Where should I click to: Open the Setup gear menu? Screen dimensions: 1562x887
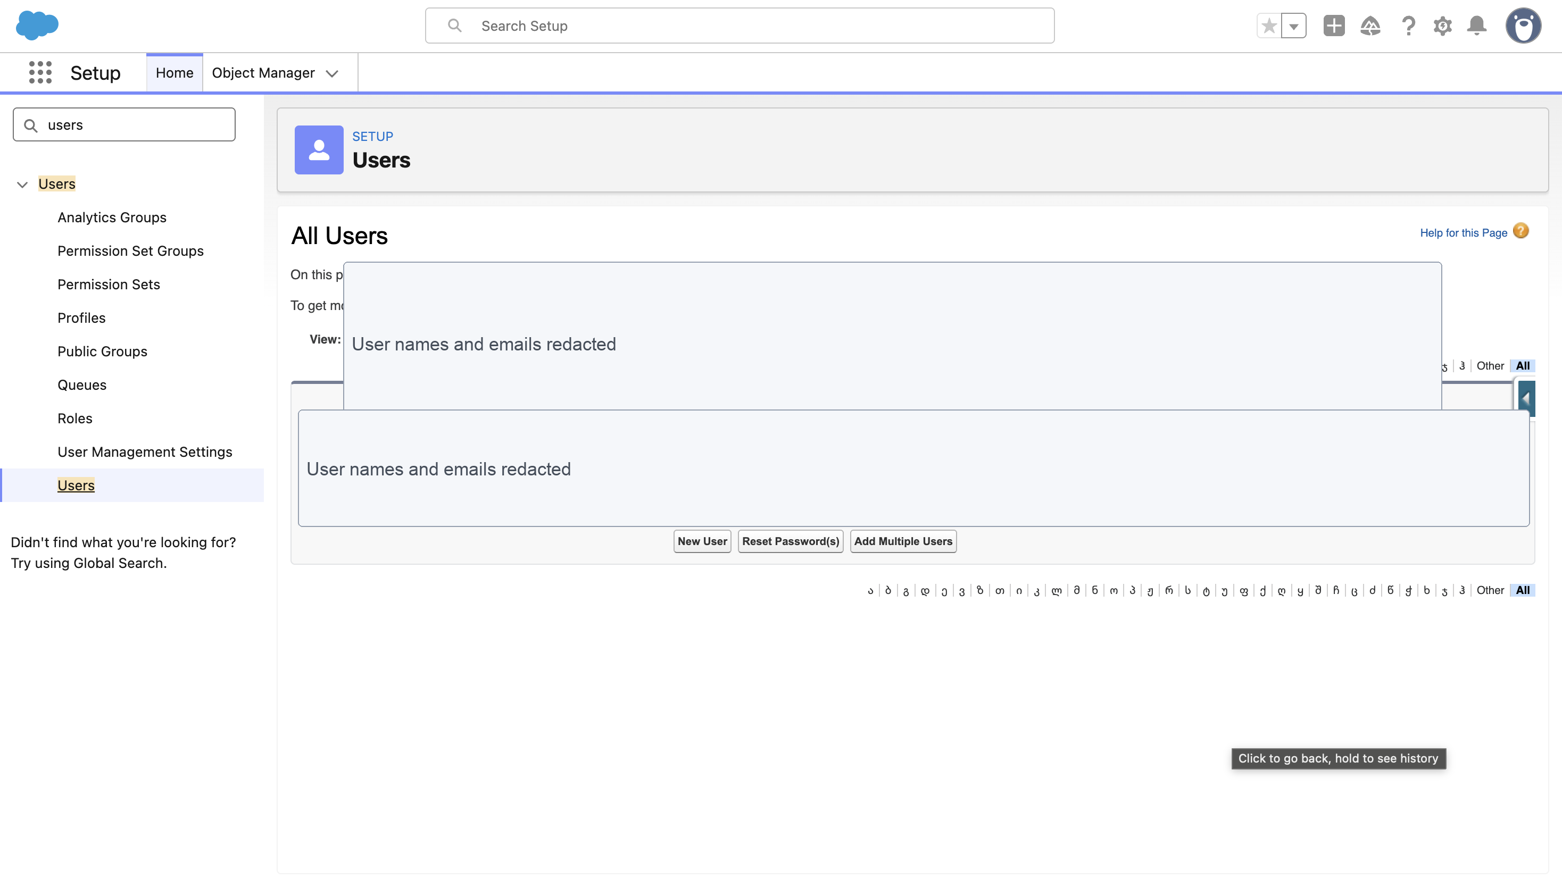(x=1442, y=26)
